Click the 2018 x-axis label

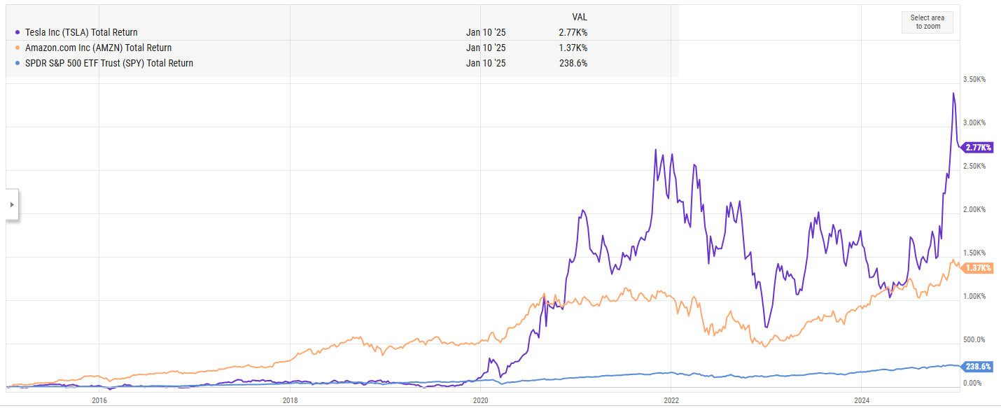[290, 400]
